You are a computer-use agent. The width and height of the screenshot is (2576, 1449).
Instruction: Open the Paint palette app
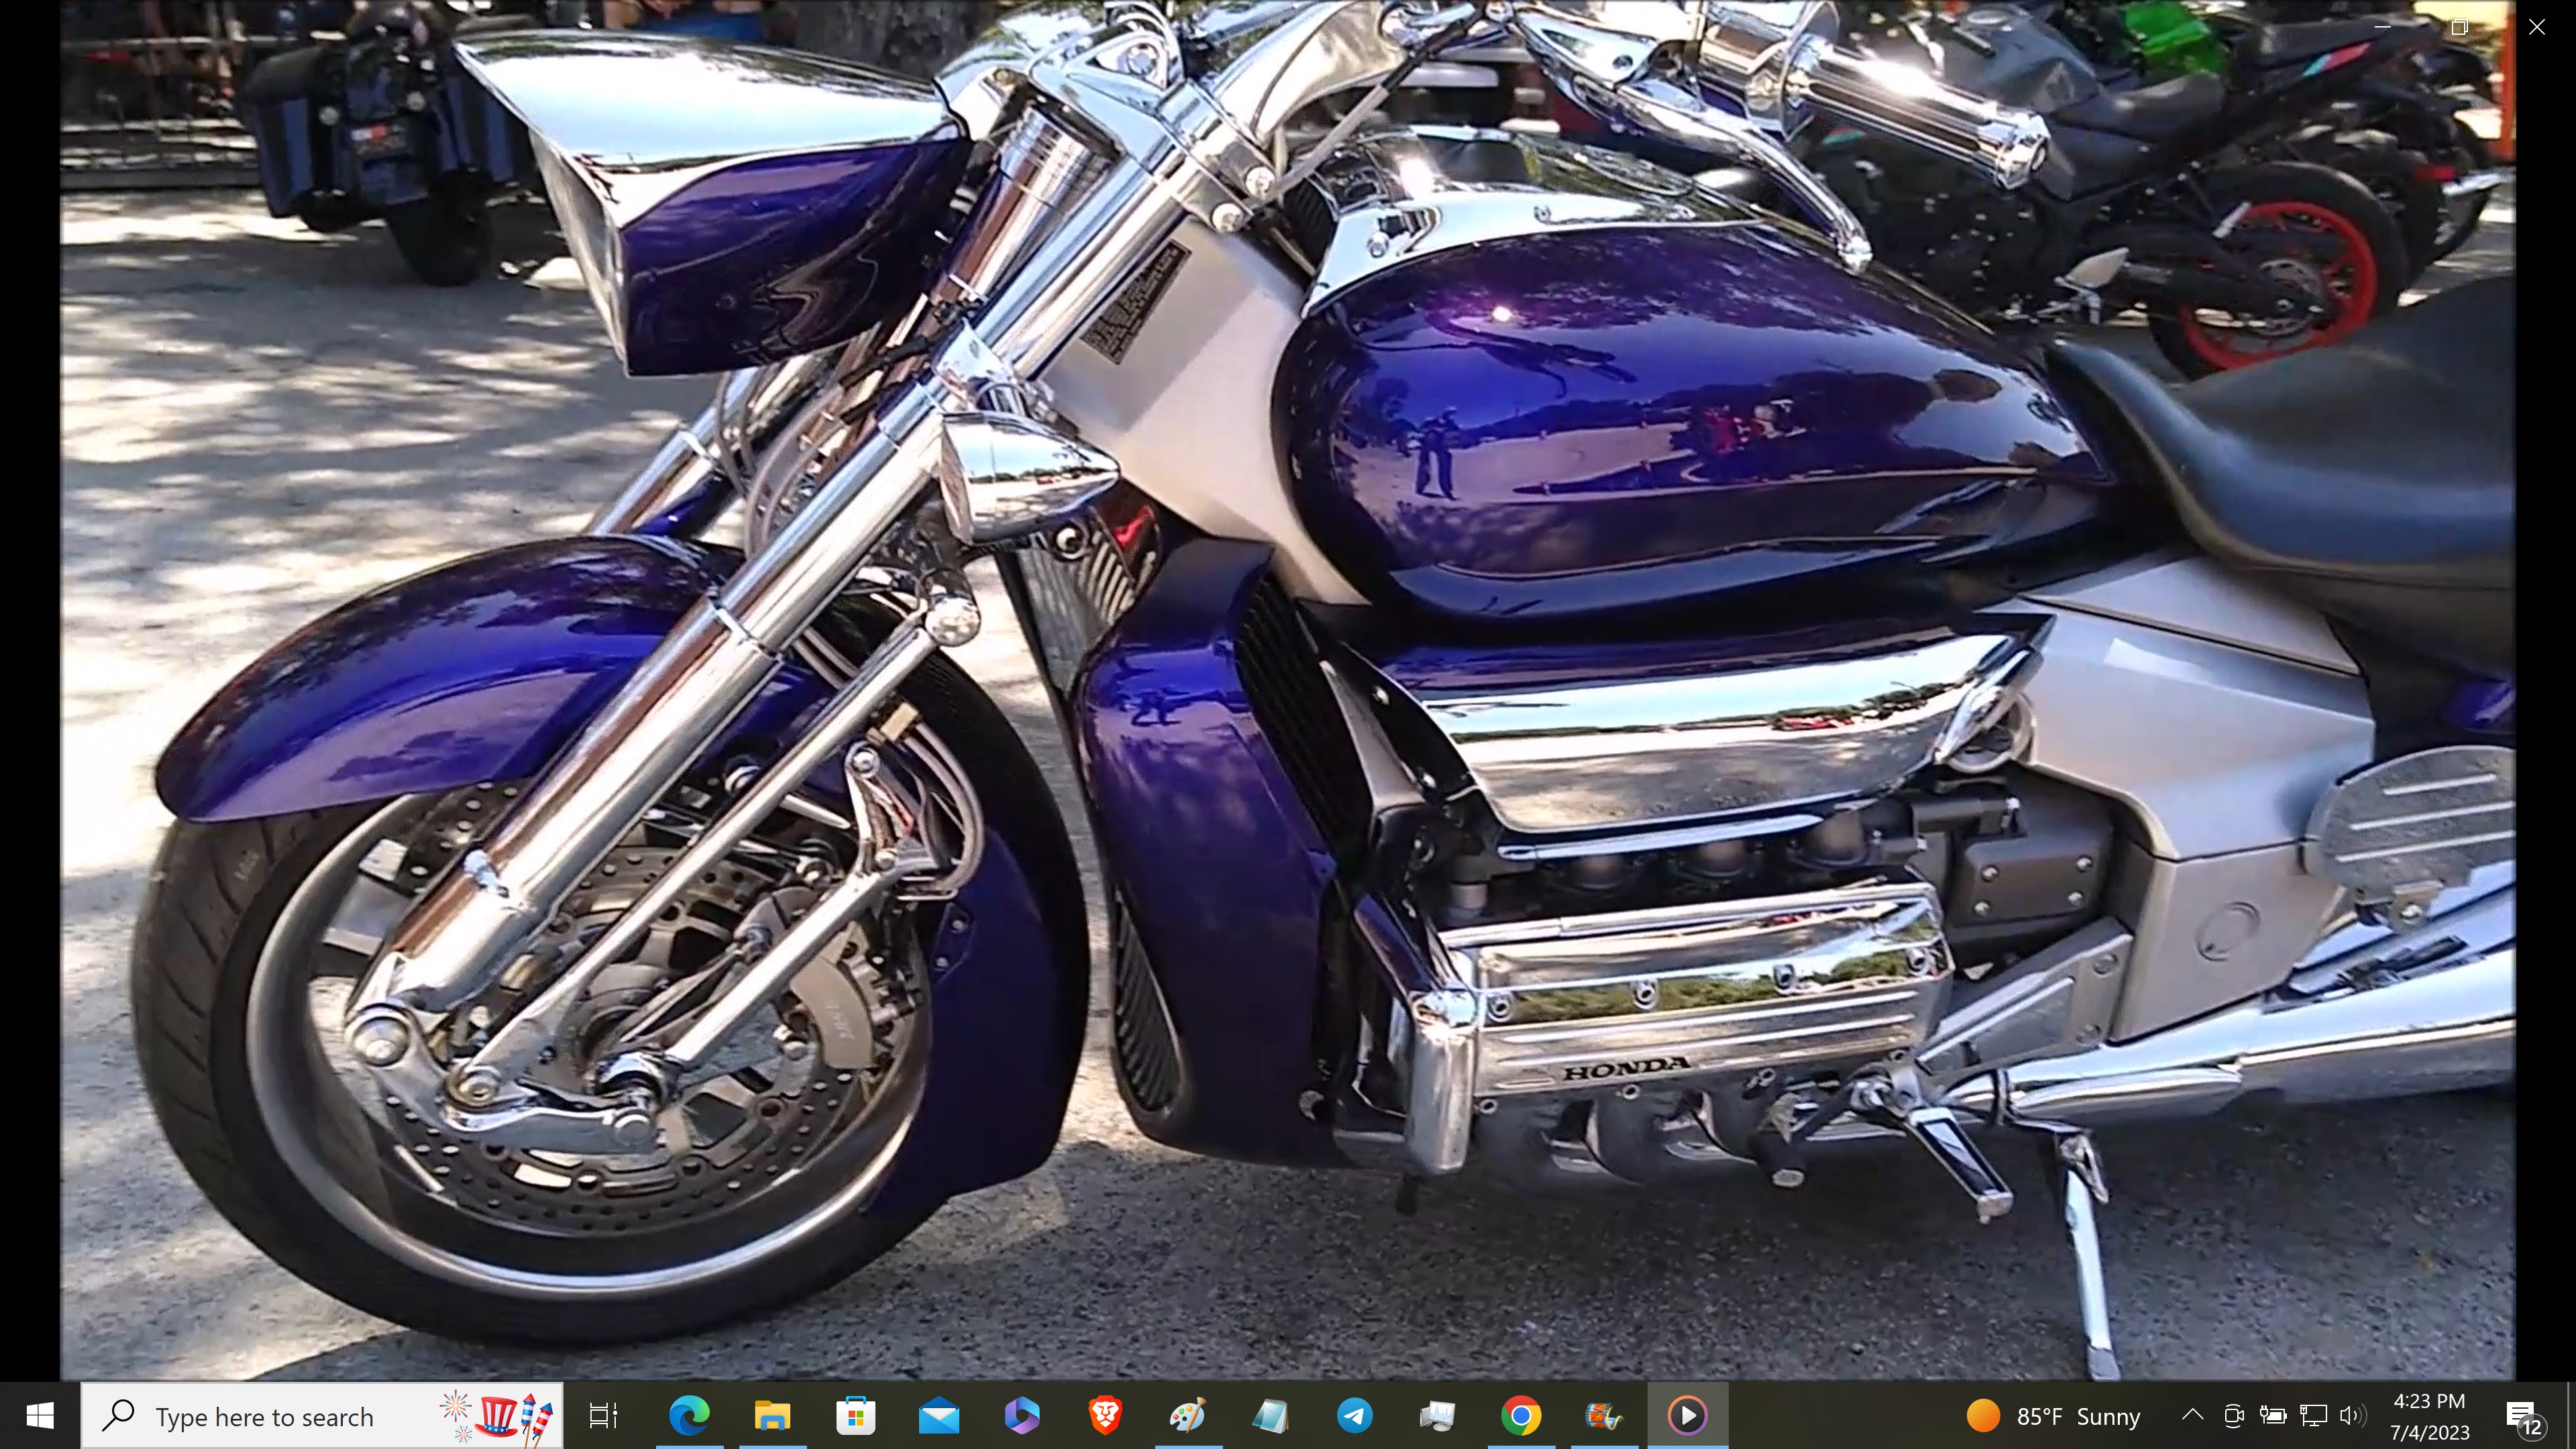coord(1188,1415)
